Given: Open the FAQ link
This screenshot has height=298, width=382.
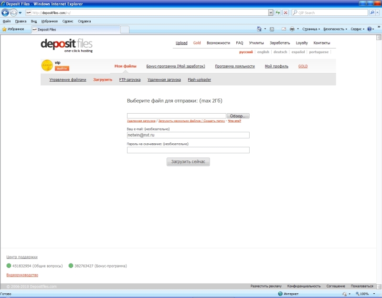Looking at the screenshot, I should pyautogui.click(x=240, y=43).
